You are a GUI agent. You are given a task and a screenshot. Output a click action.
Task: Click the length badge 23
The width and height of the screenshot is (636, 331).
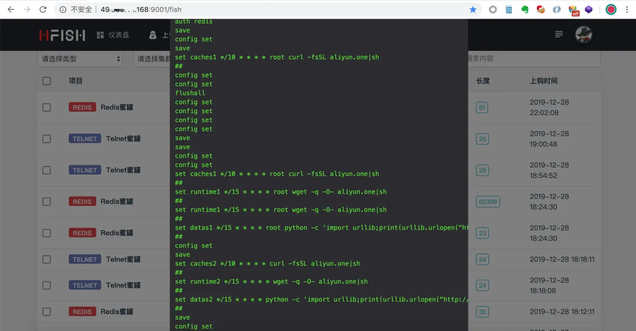[483, 233]
